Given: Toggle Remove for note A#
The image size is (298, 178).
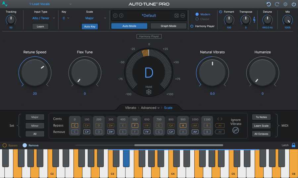Looking at the screenshot, I should [x=195, y=132].
